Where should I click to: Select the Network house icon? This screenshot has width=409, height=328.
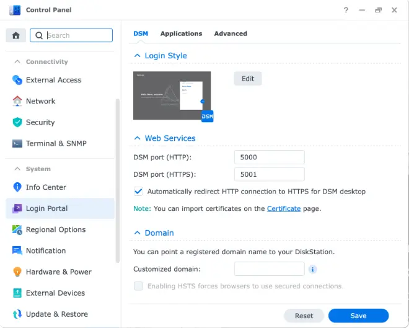point(17,101)
